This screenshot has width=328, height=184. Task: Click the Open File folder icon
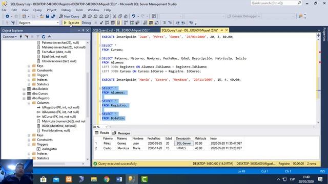point(42,16)
